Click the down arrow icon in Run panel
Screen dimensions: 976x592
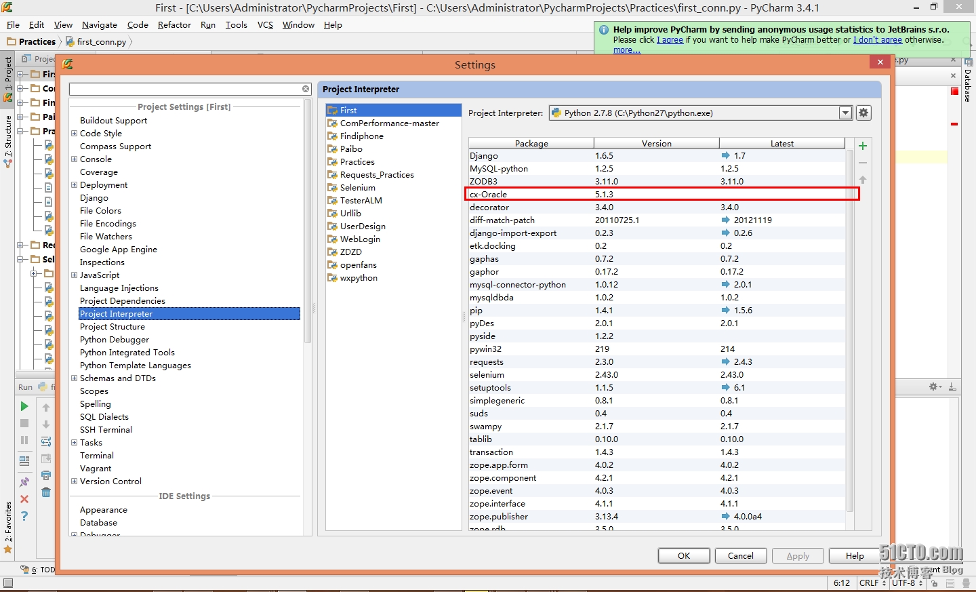pos(46,425)
